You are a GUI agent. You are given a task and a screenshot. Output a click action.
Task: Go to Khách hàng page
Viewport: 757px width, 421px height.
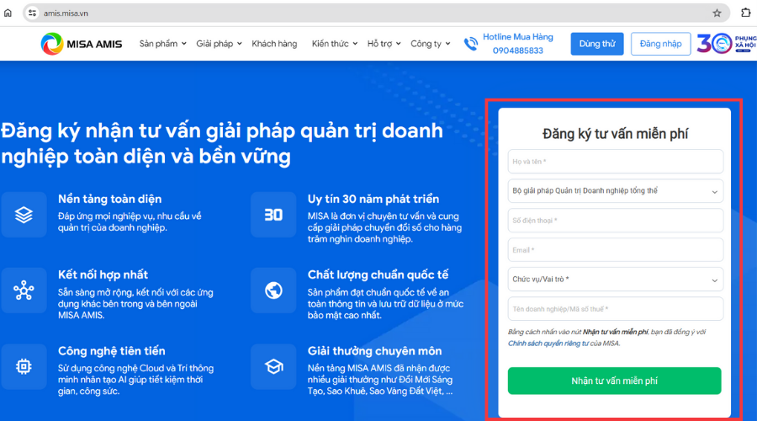coord(274,44)
